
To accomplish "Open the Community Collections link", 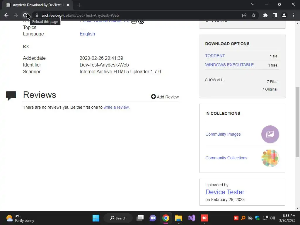I will [226, 158].
